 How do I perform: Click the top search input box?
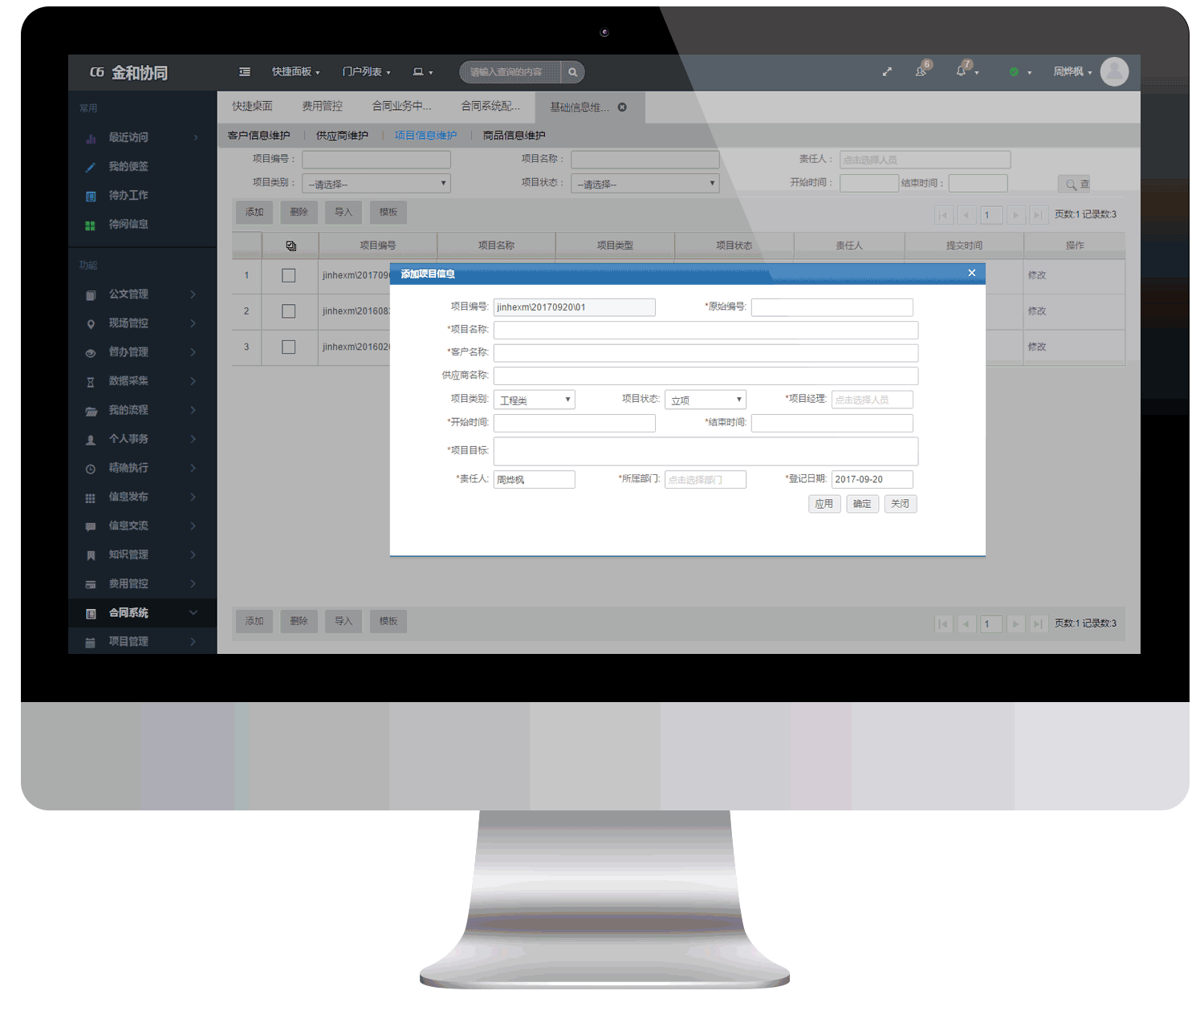coord(512,72)
